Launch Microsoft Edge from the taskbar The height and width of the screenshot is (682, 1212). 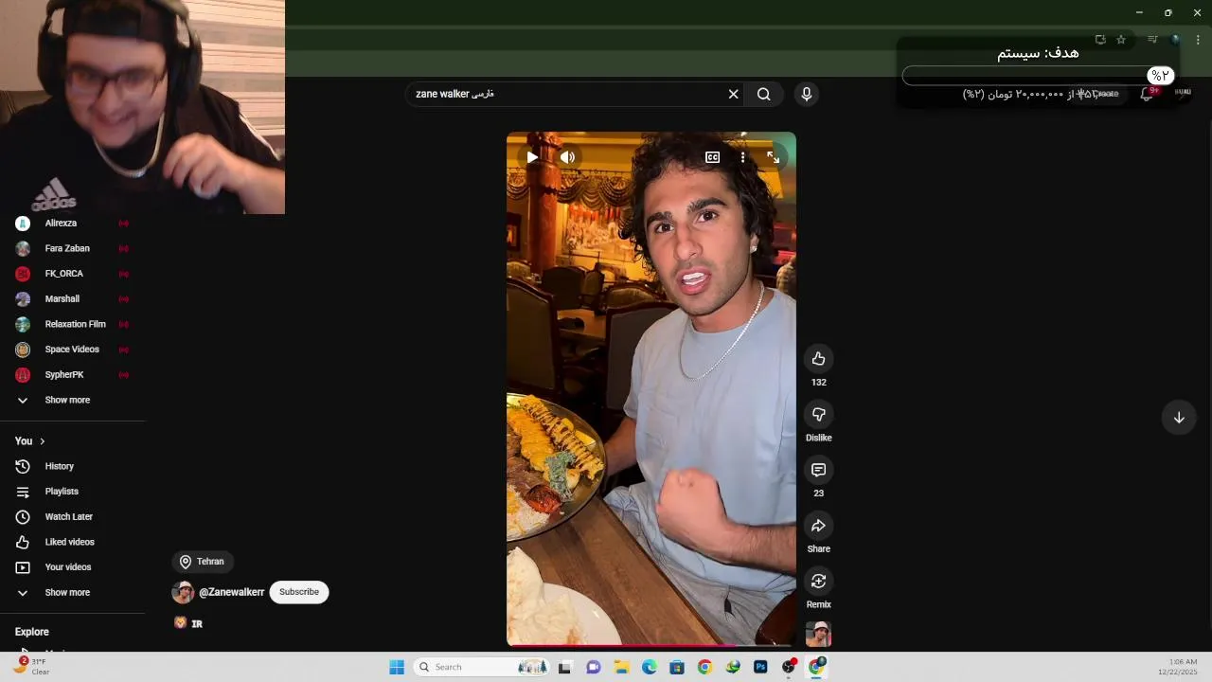pyautogui.click(x=649, y=667)
